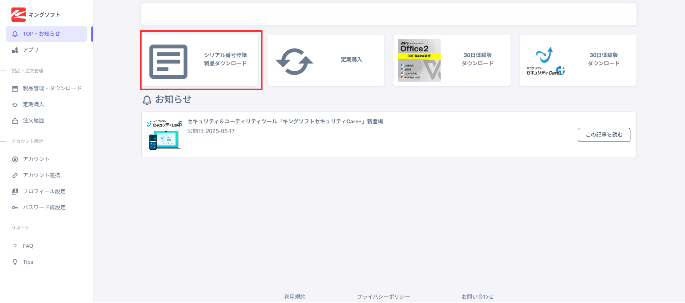
Task: Open the 利用規約 footer link
Action: [x=295, y=297]
